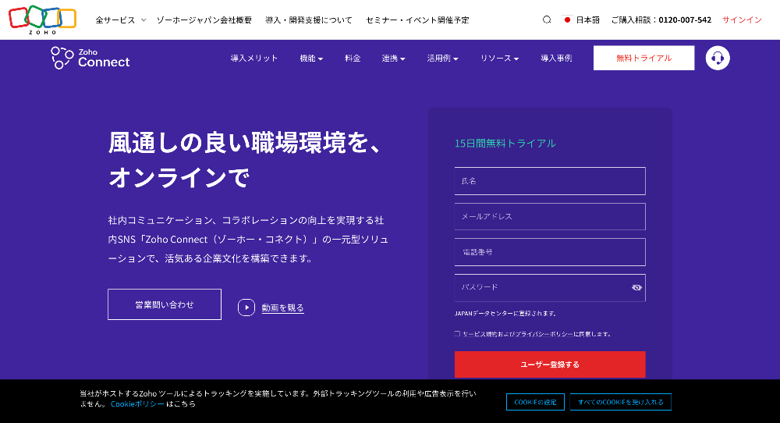Expand the 連携 menu

tap(393, 59)
